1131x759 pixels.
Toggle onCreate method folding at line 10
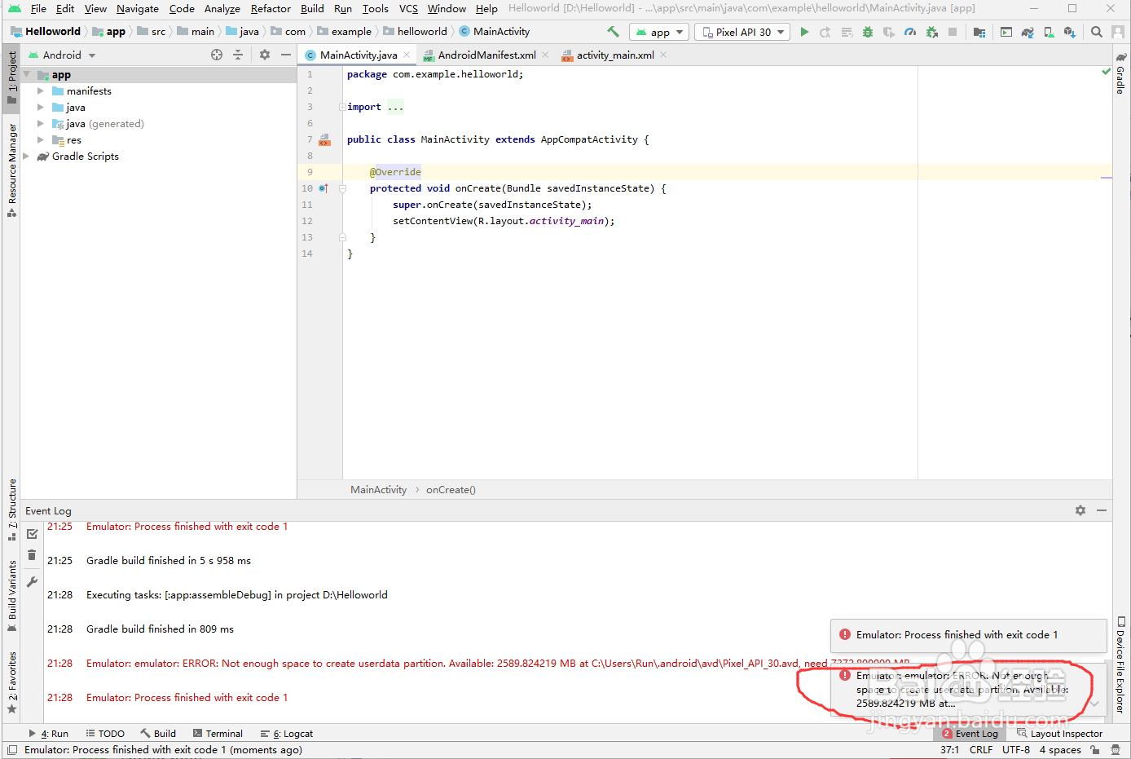(x=342, y=188)
